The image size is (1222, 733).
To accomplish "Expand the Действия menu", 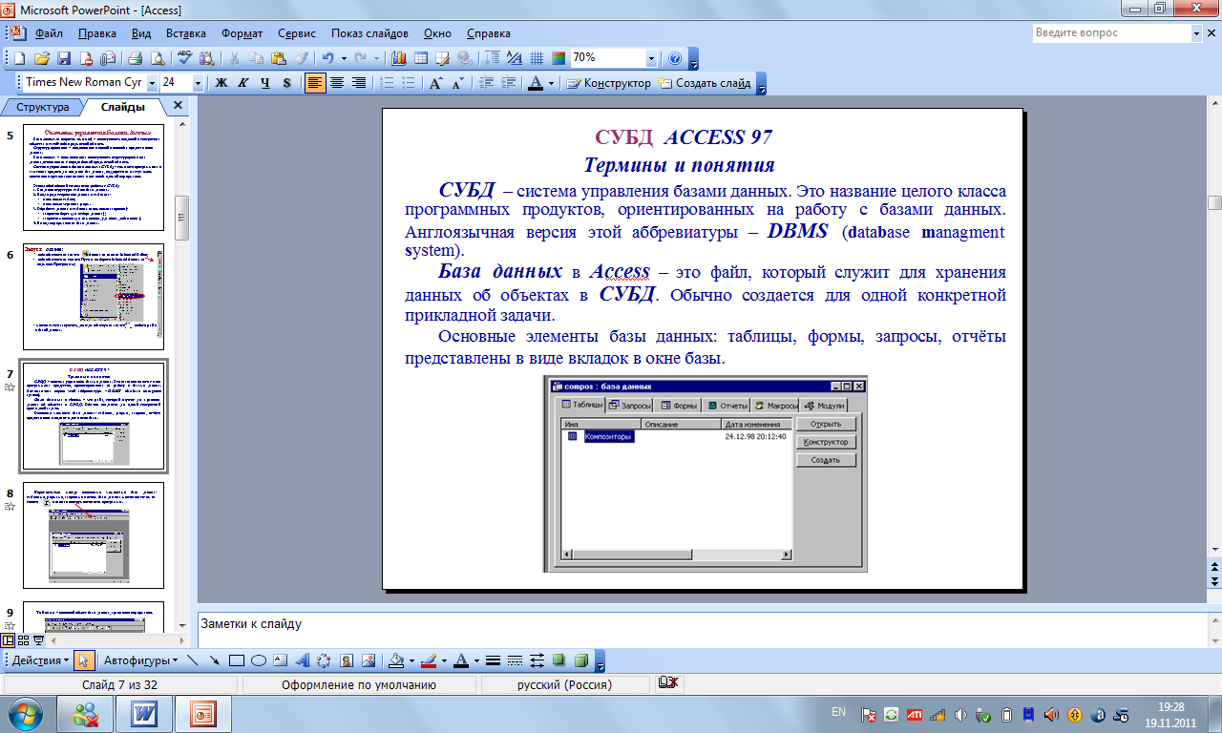I will [40, 660].
